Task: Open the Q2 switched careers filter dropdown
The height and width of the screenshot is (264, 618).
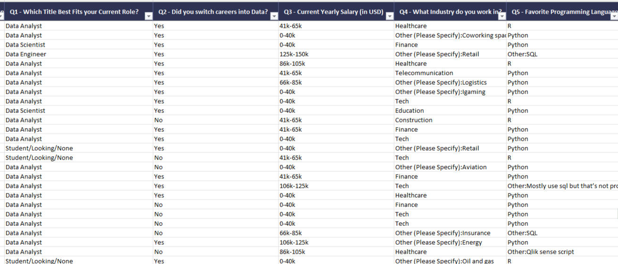Action: pos(274,16)
